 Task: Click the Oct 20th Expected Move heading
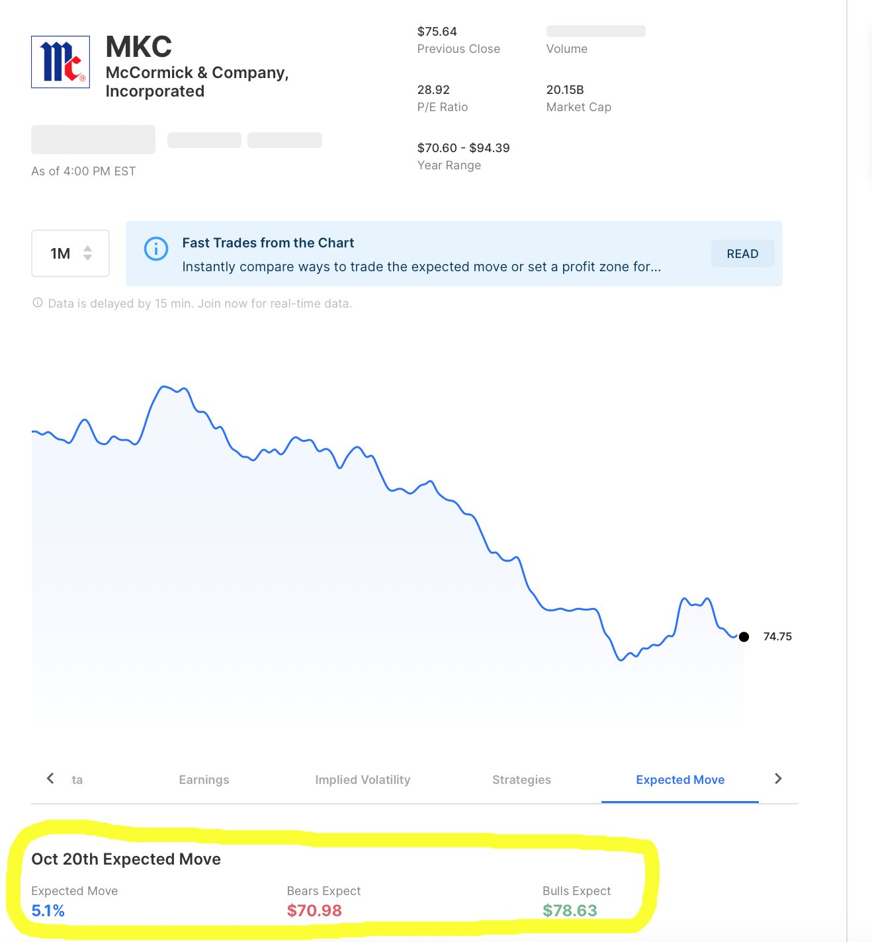coord(126,859)
